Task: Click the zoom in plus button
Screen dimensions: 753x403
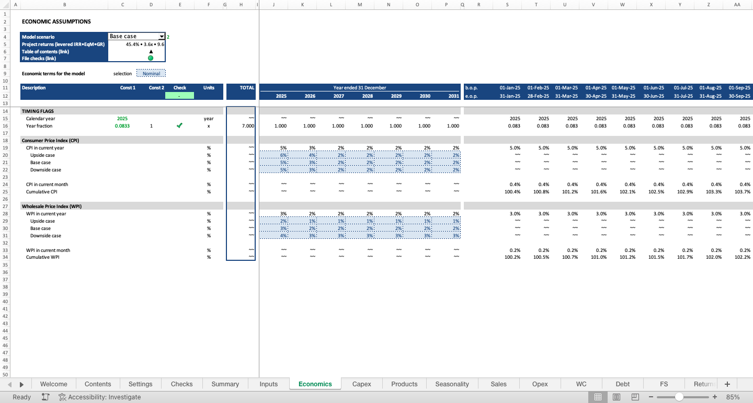Action: click(715, 397)
